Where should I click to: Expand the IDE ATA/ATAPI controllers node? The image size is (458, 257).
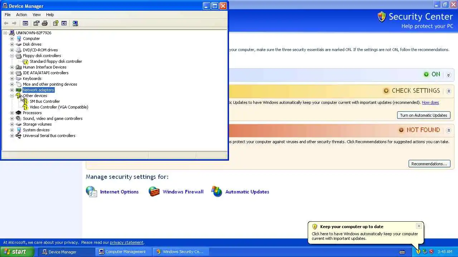click(12, 73)
